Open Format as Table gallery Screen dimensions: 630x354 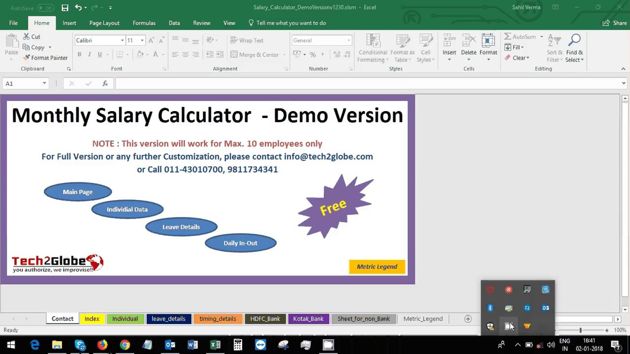click(x=402, y=48)
